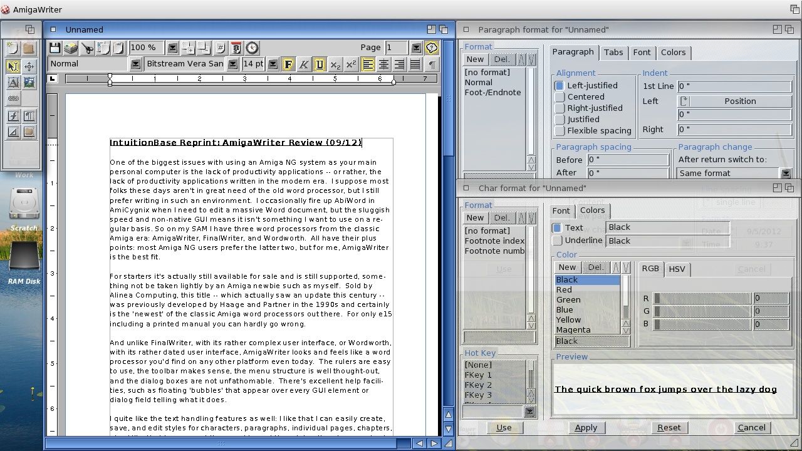
Task: Click the paste clipboard icon
Action: pos(120,48)
